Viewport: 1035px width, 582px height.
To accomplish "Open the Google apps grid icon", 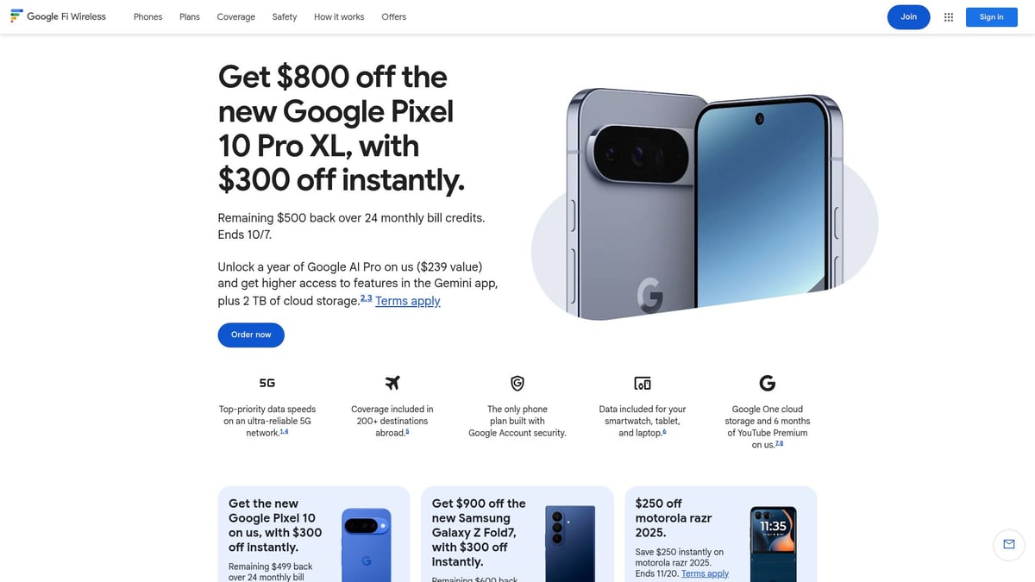I will [x=949, y=17].
